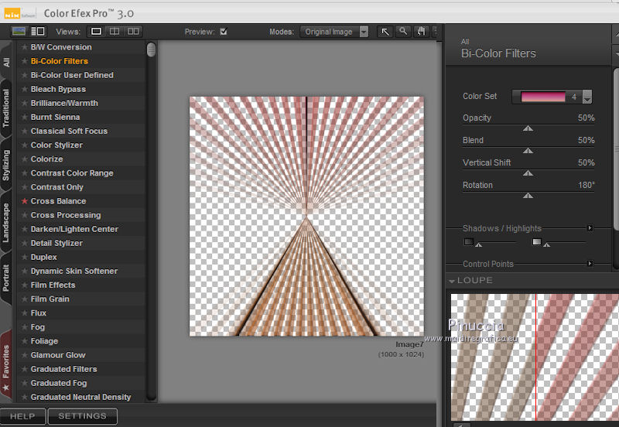The image size is (619, 427).
Task: Switch to split preview view
Action: click(x=115, y=32)
